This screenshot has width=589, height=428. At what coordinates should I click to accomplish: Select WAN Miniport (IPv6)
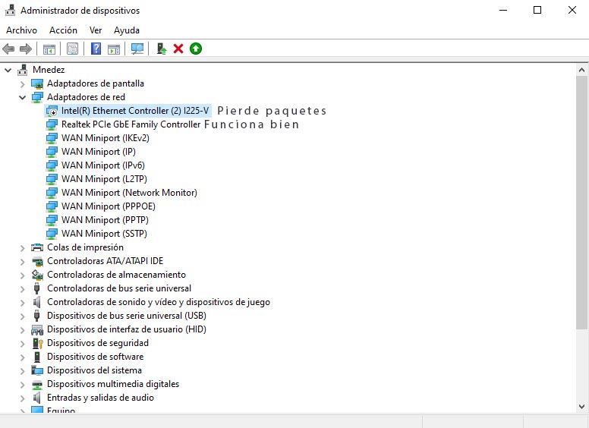point(103,165)
